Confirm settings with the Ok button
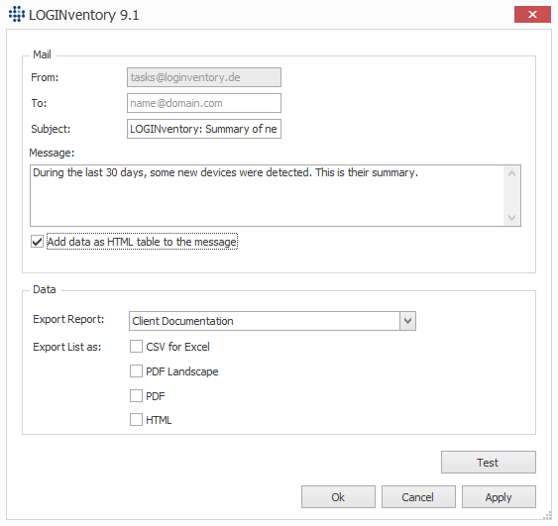The width and height of the screenshot is (558, 526). [x=338, y=496]
